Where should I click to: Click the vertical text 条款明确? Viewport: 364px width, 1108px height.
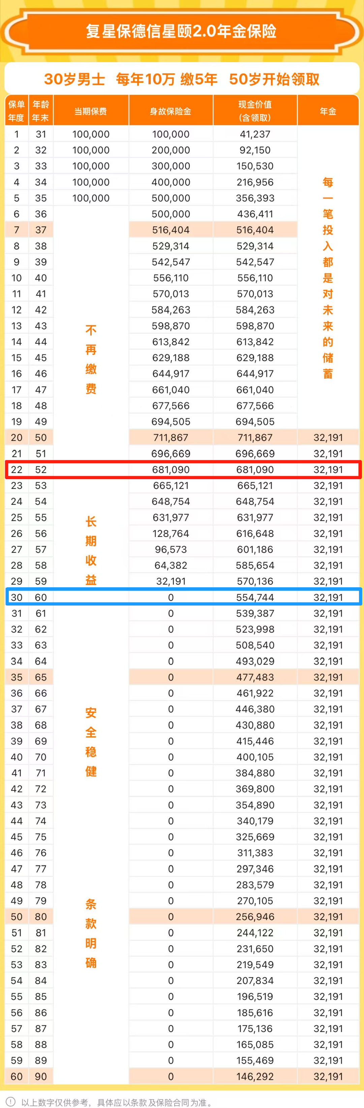click(x=91, y=933)
